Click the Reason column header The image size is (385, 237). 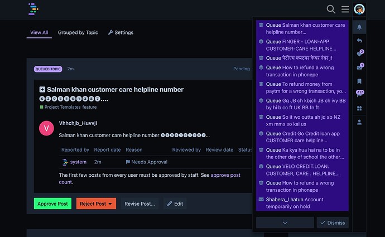click(134, 149)
